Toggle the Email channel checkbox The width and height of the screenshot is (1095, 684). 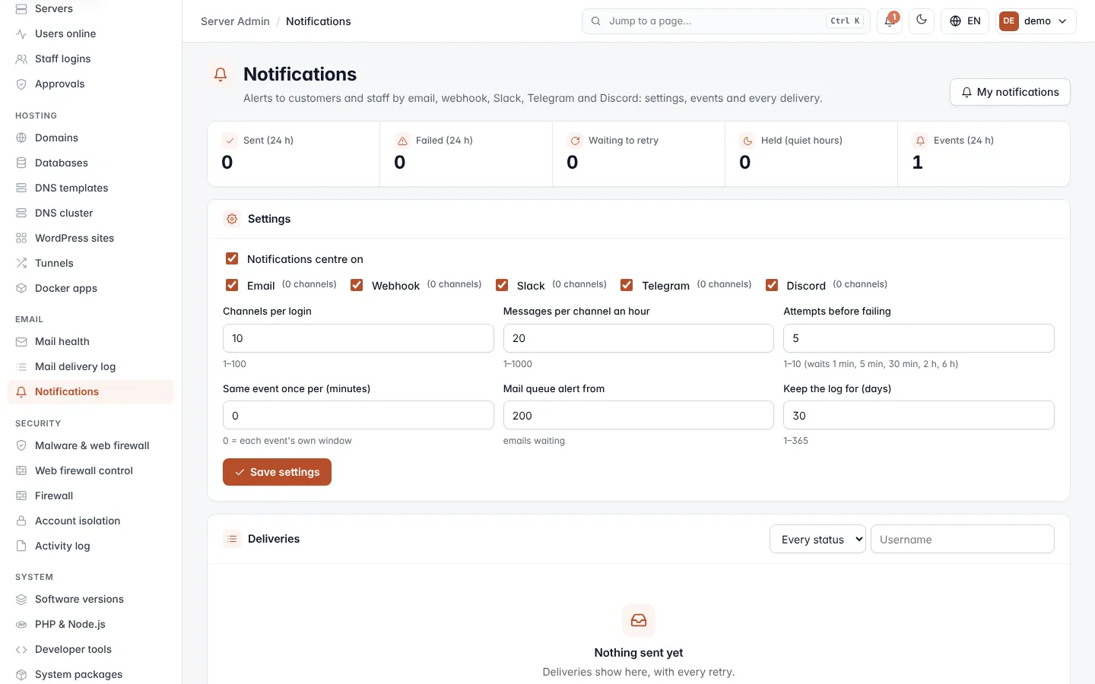(x=232, y=285)
